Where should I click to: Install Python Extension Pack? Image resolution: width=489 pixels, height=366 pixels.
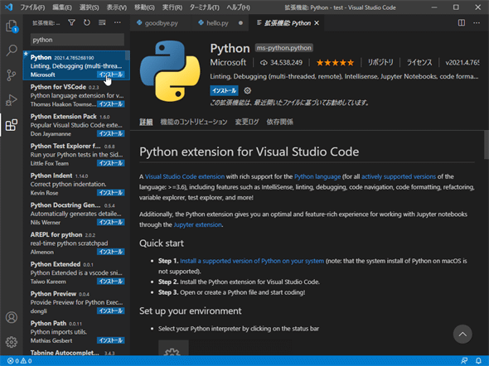(x=111, y=133)
